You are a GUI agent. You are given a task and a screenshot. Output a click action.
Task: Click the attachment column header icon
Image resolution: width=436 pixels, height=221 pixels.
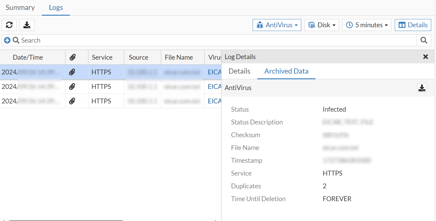tap(73, 57)
